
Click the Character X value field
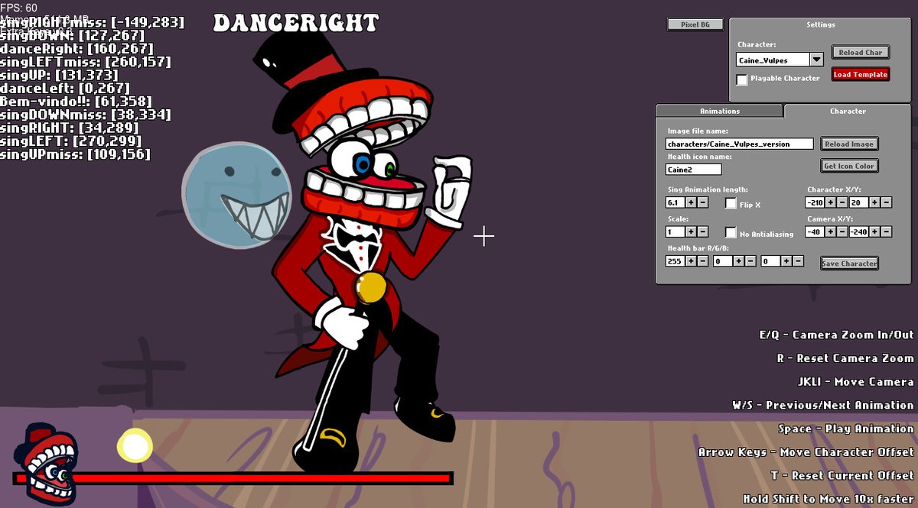click(x=815, y=202)
